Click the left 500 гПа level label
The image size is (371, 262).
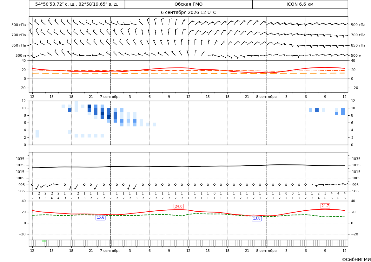pos(19,25)
